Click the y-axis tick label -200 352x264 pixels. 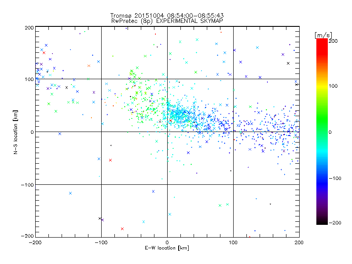27,236
